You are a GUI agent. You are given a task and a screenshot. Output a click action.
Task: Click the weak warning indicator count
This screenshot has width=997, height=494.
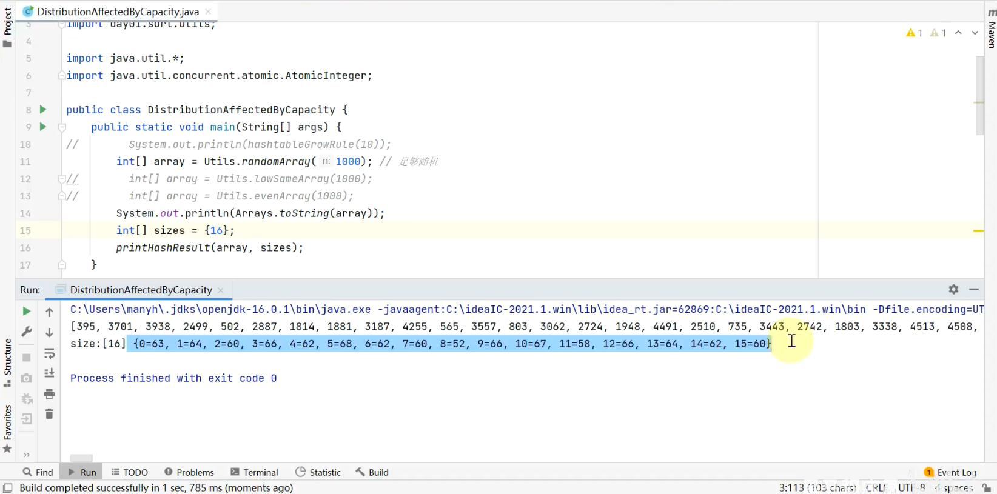[938, 33]
